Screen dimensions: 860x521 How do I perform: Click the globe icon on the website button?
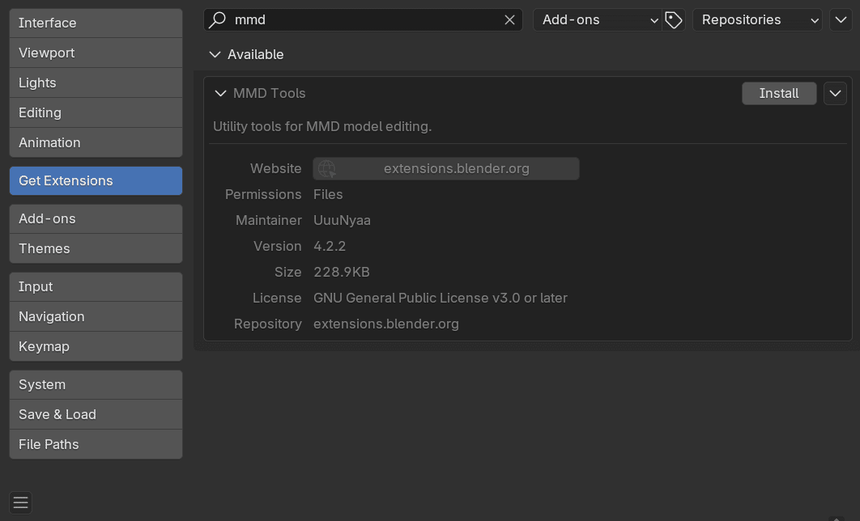pos(326,168)
